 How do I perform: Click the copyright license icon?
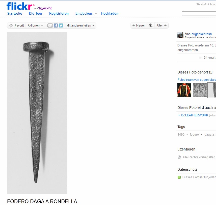(179, 157)
